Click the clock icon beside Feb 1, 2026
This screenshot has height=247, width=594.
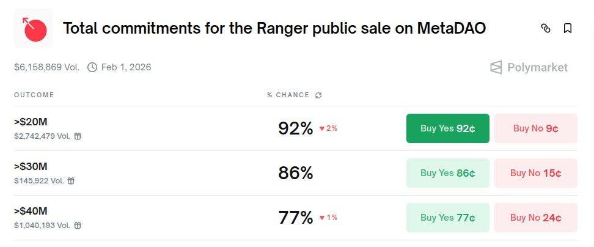(x=92, y=67)
